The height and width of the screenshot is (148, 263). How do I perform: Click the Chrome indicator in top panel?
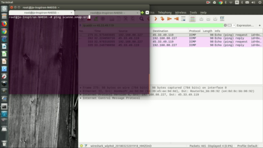pos(221,2)
